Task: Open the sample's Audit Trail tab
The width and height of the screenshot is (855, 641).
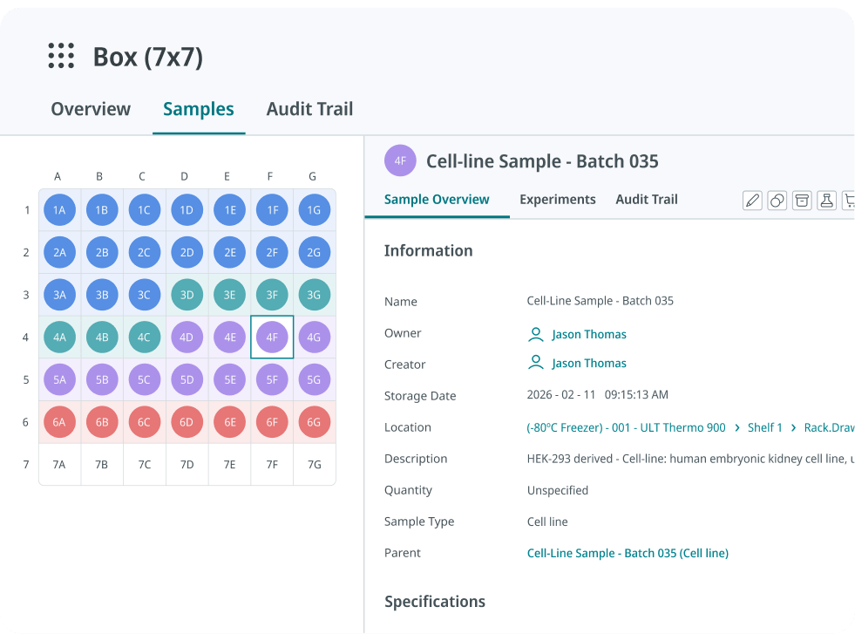Action: point(647,200)
